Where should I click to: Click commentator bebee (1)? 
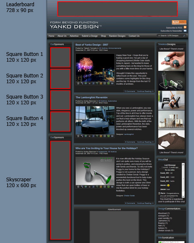pos(162,228)
